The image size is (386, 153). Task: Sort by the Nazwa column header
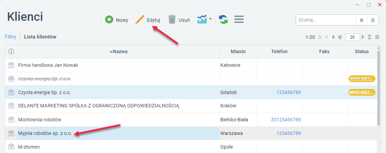click(x=118, y=52)
